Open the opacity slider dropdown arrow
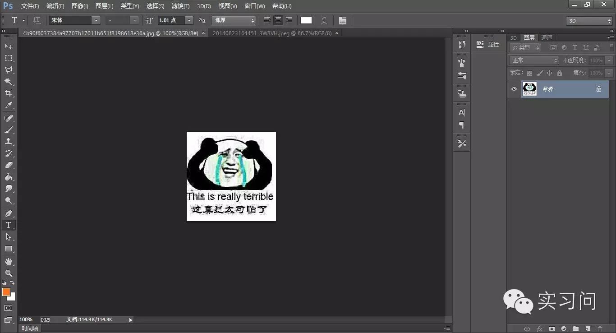Viewport: 616px width, 333px height. [609, 60]
